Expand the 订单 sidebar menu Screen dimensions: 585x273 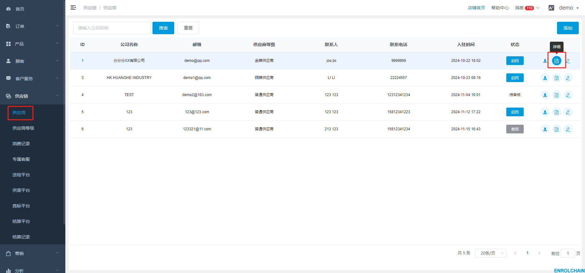point(33,26)
